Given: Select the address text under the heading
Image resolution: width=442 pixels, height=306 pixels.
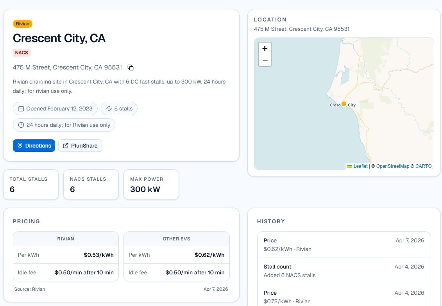Looking at the screenshot, I should click(x=67, y=68).
